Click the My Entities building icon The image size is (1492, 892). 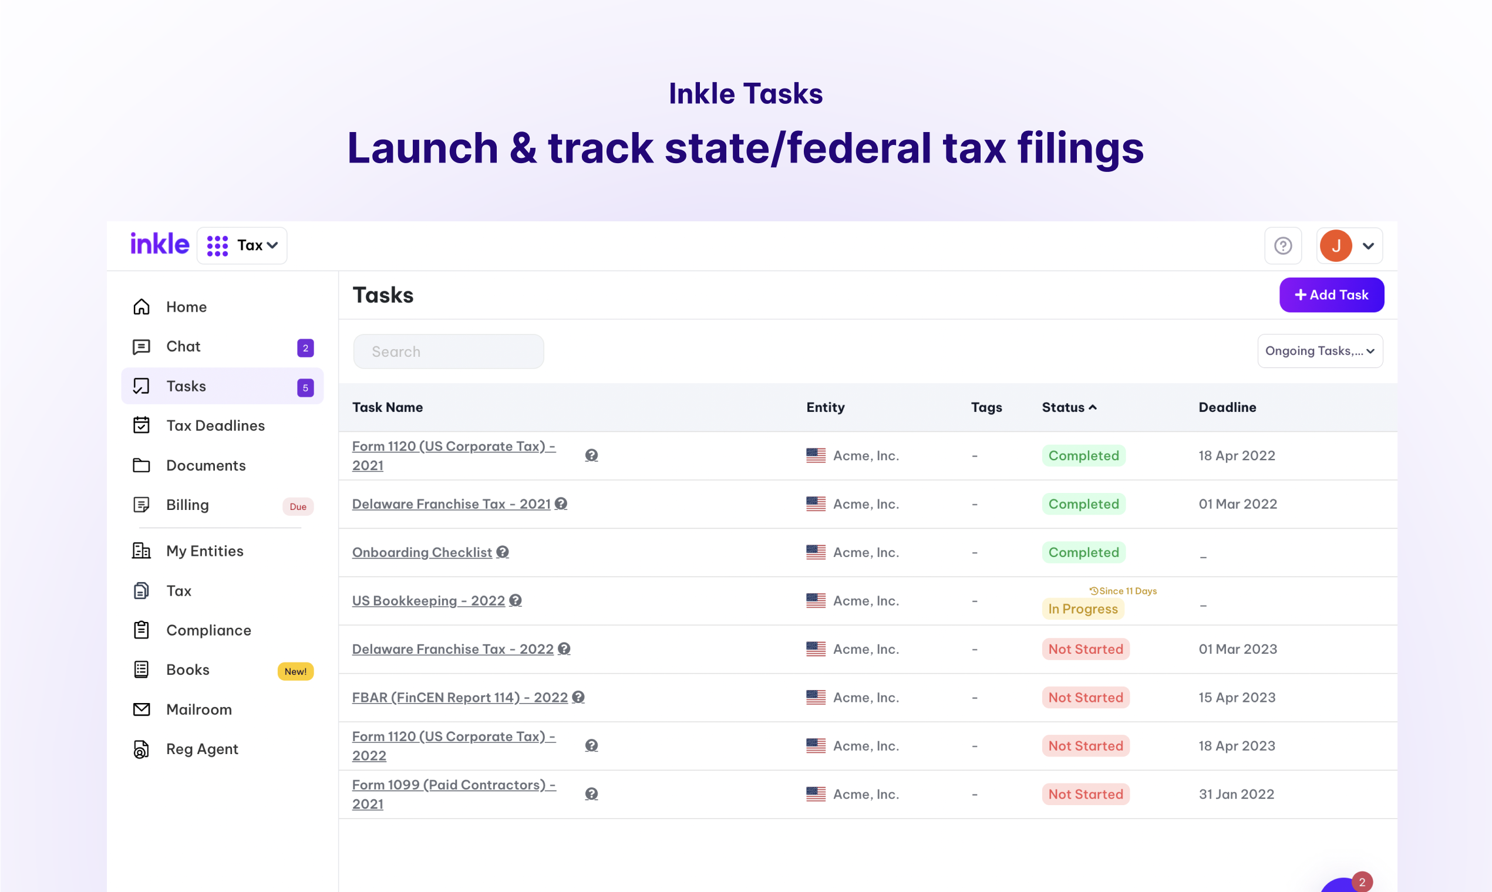tap(142, 550)
